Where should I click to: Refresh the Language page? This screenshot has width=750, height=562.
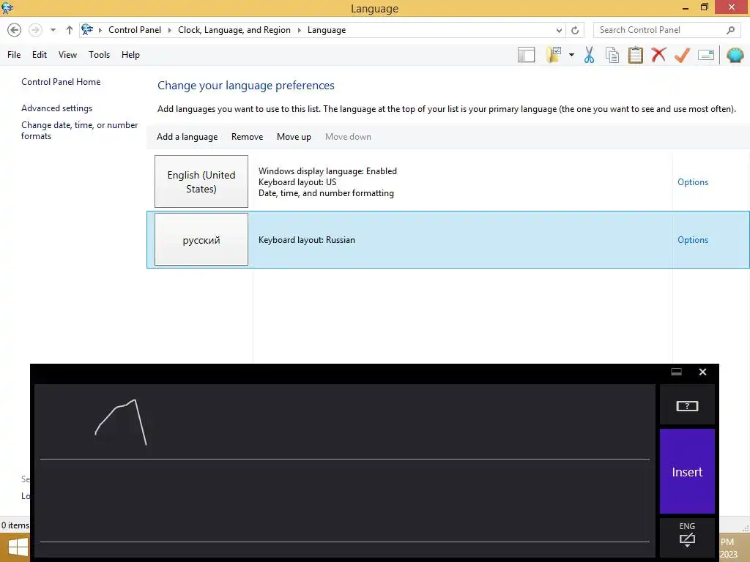(575, 30)
